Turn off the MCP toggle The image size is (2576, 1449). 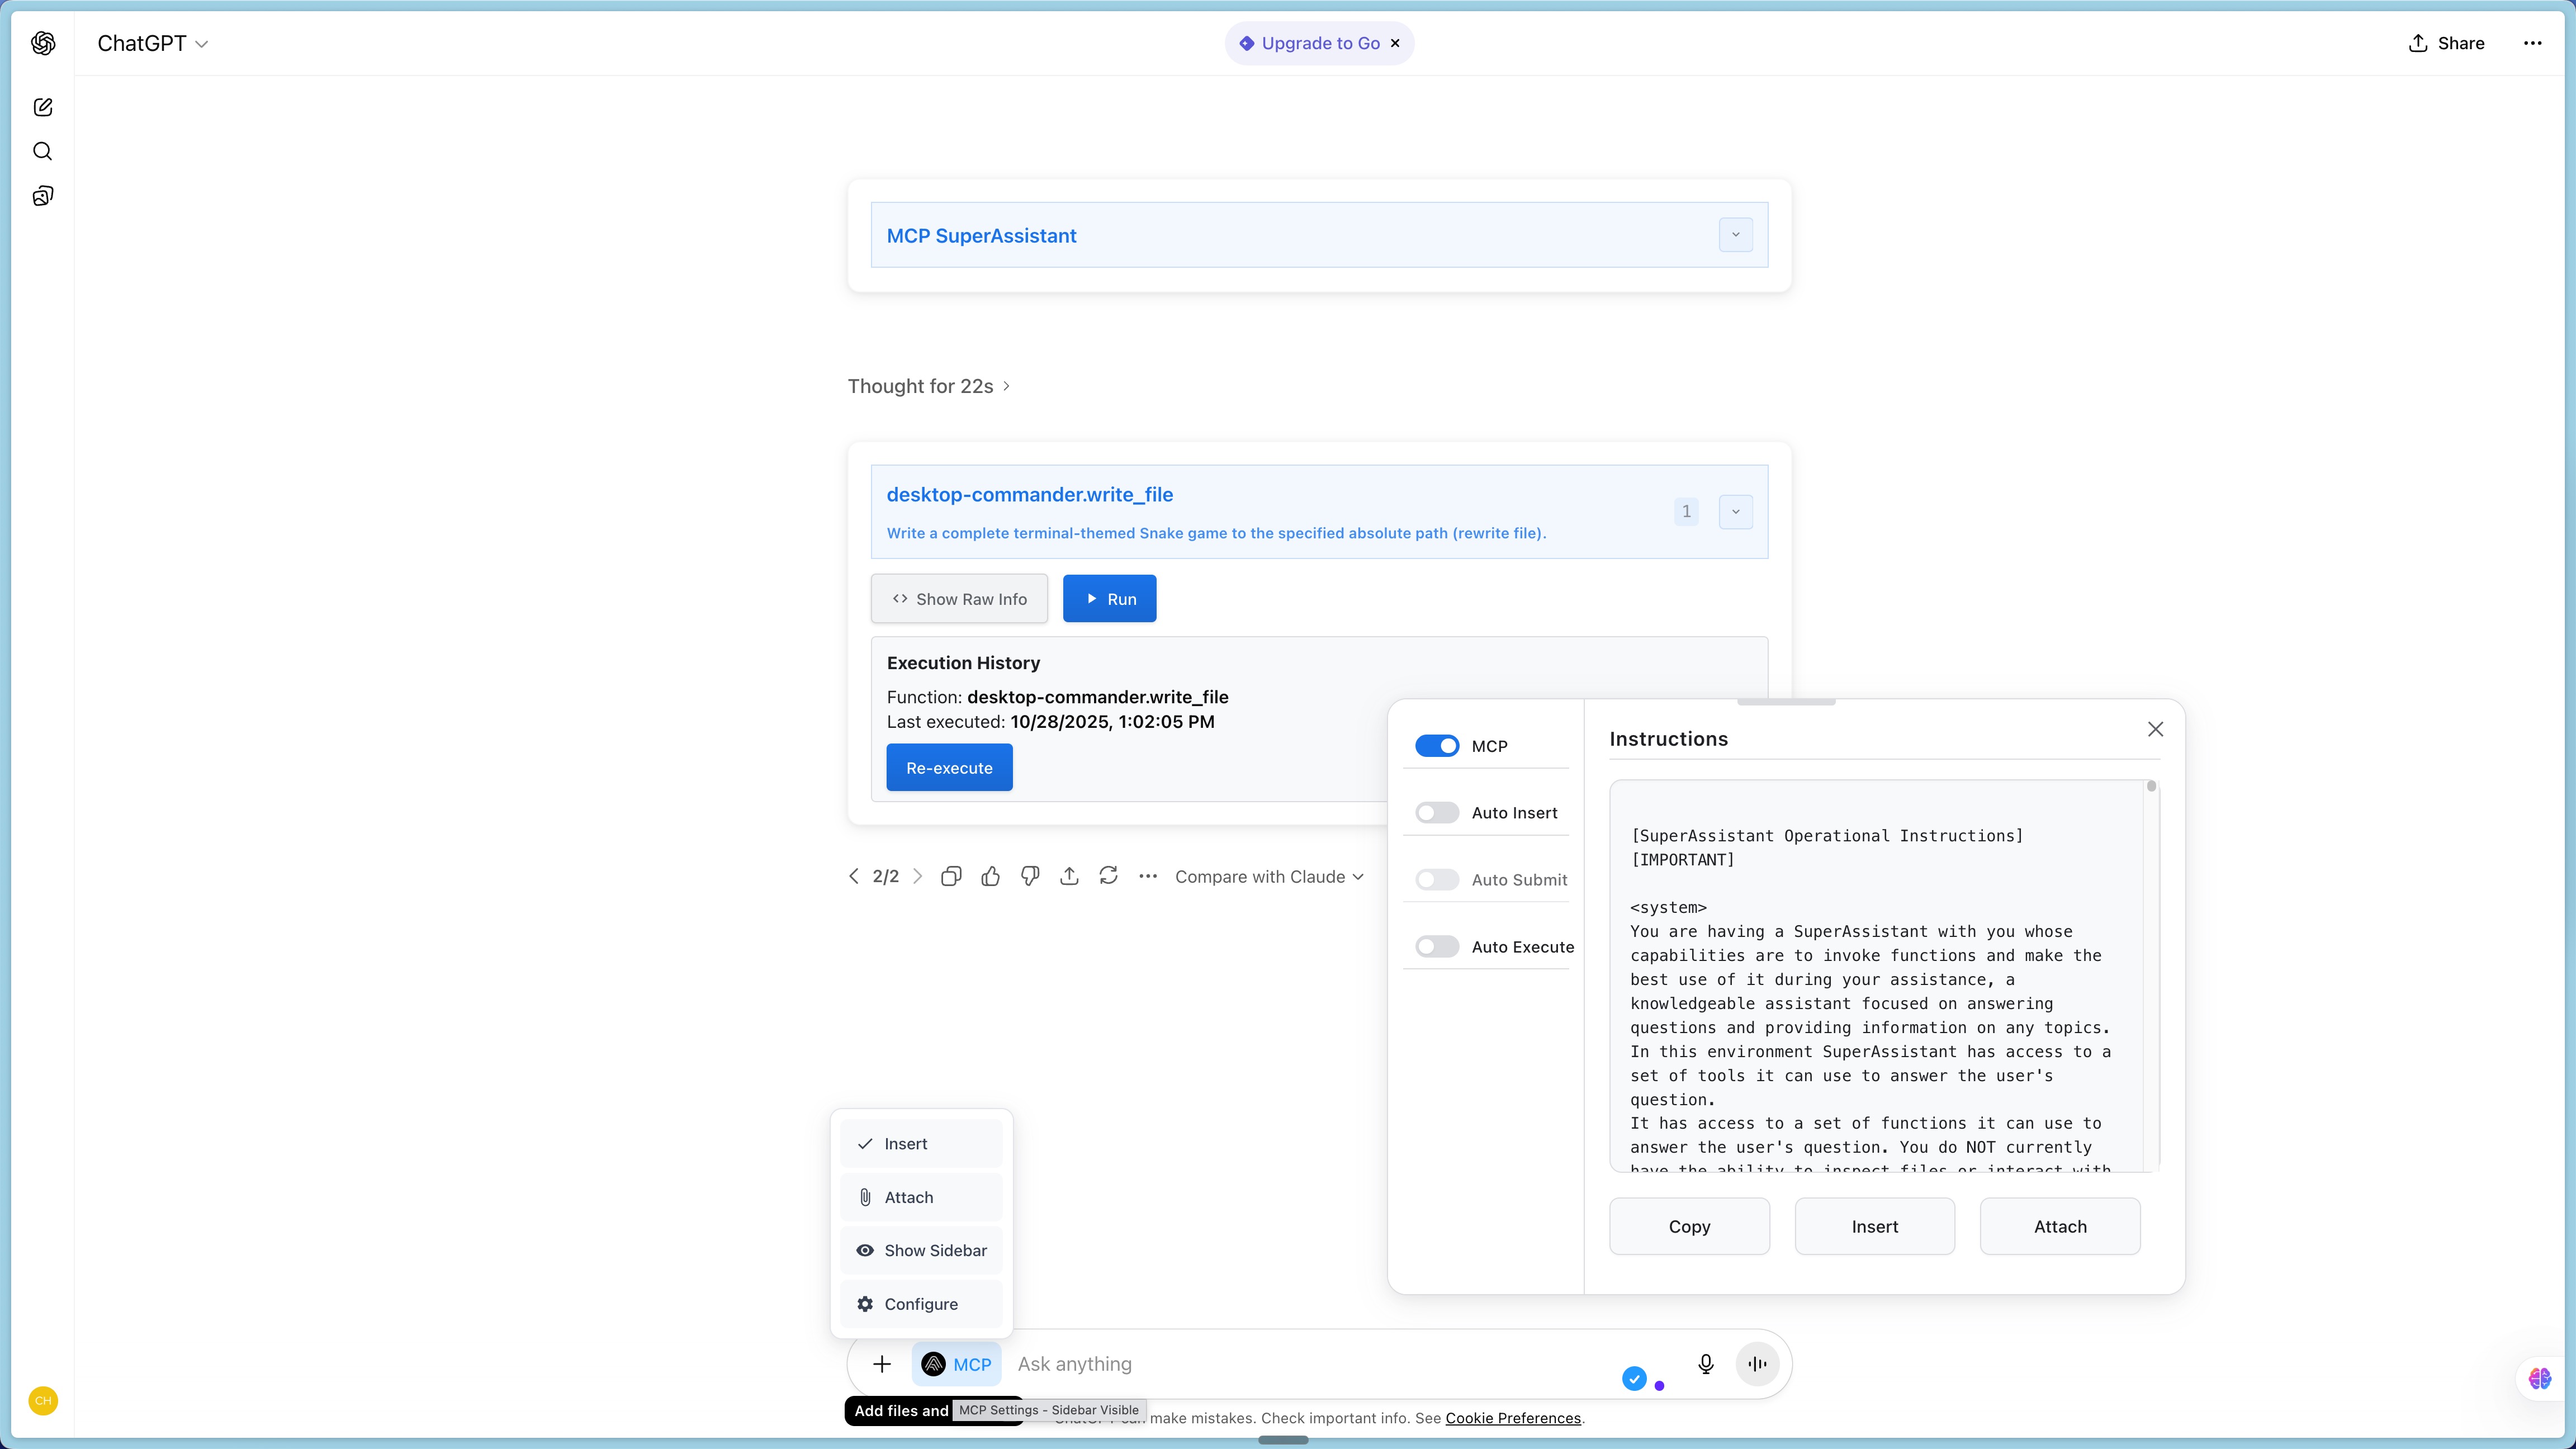1437,746
